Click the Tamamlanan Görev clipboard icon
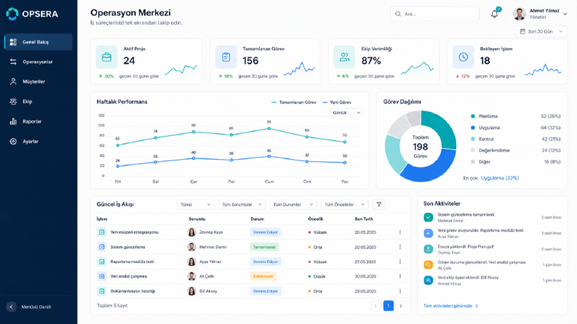Screen dimensions: 577x324 [x=226, y=57]
